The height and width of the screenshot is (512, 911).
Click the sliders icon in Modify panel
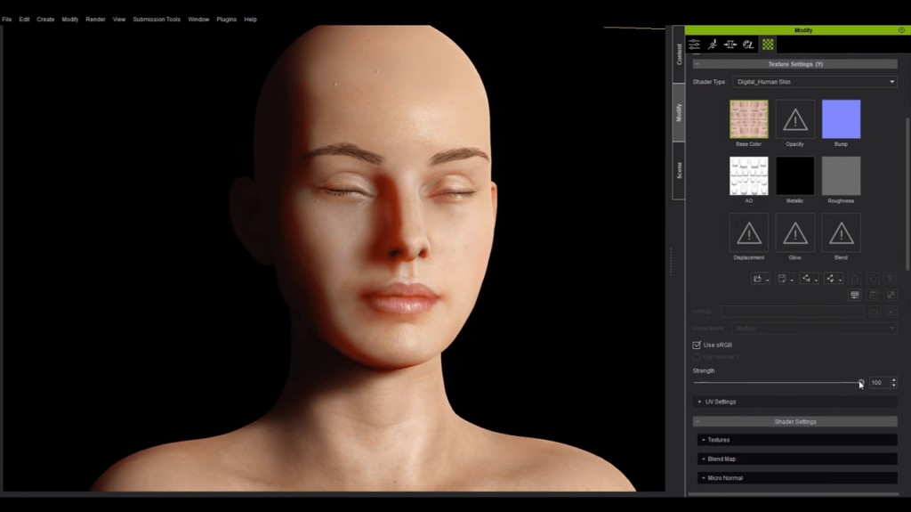(x=695, y=45)
